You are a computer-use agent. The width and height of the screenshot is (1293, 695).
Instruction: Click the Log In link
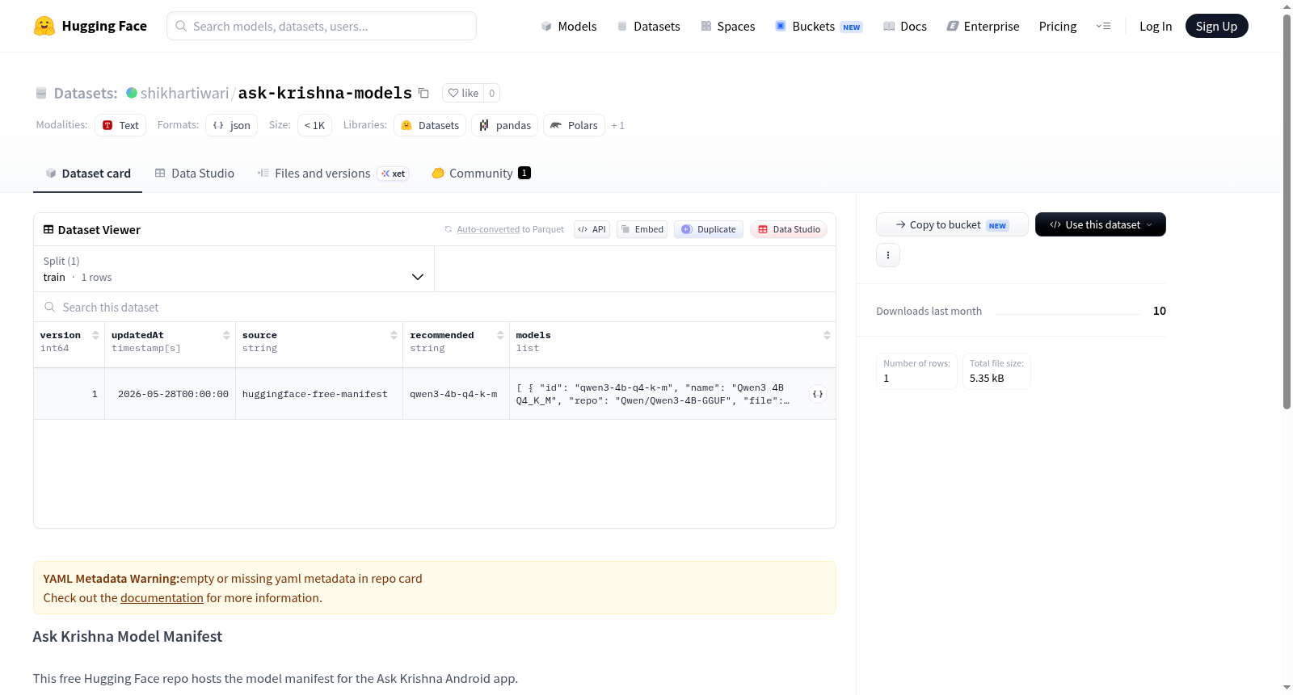(1156, 26)
